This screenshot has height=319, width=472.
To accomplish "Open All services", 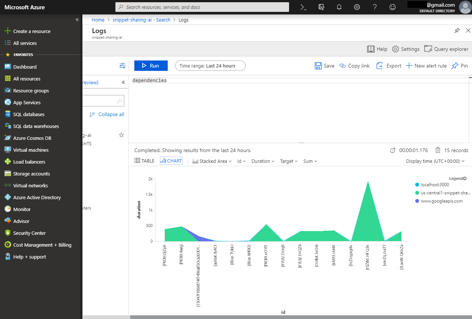I will [x=25, y=43].
